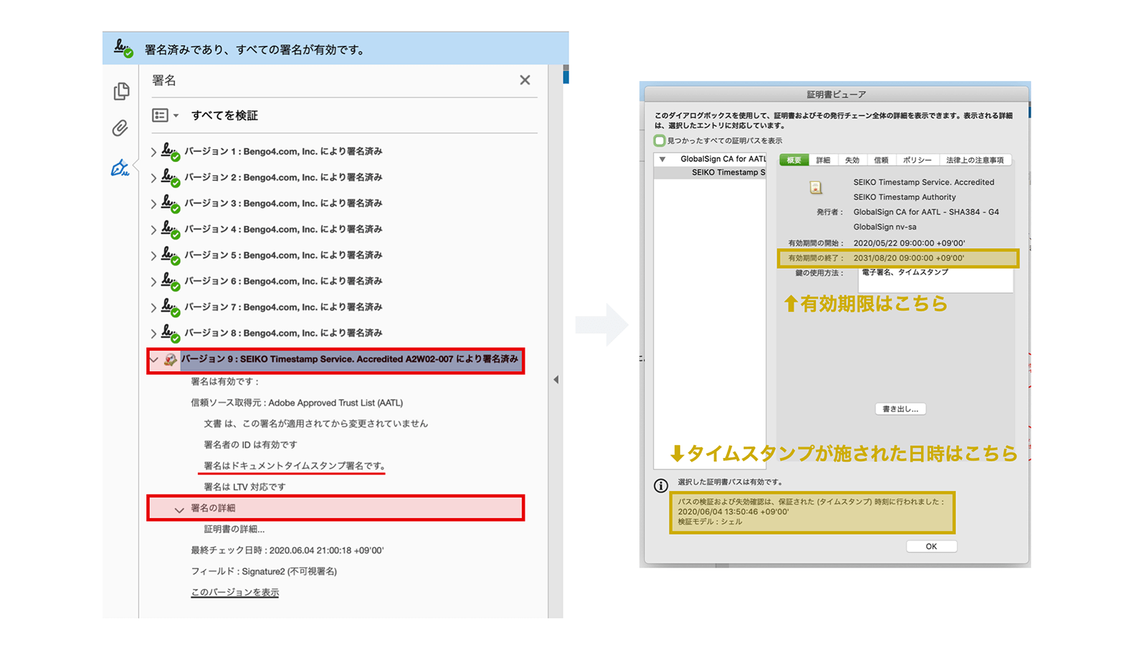Click 最終チェック日時 line in signature details
Image resolution: width=1147 pixels, height=645 pixels.
tap(287, 550)
